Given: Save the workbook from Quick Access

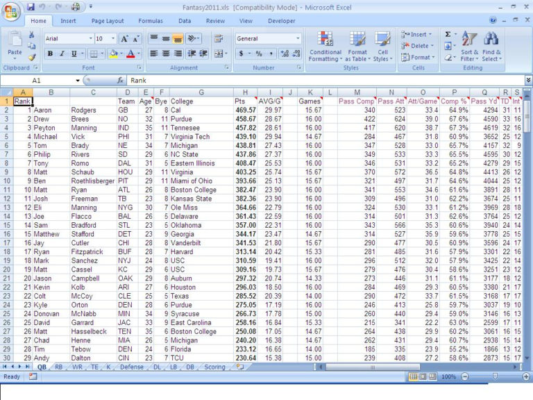Looking at the screenshot, I should pos(31,6).
